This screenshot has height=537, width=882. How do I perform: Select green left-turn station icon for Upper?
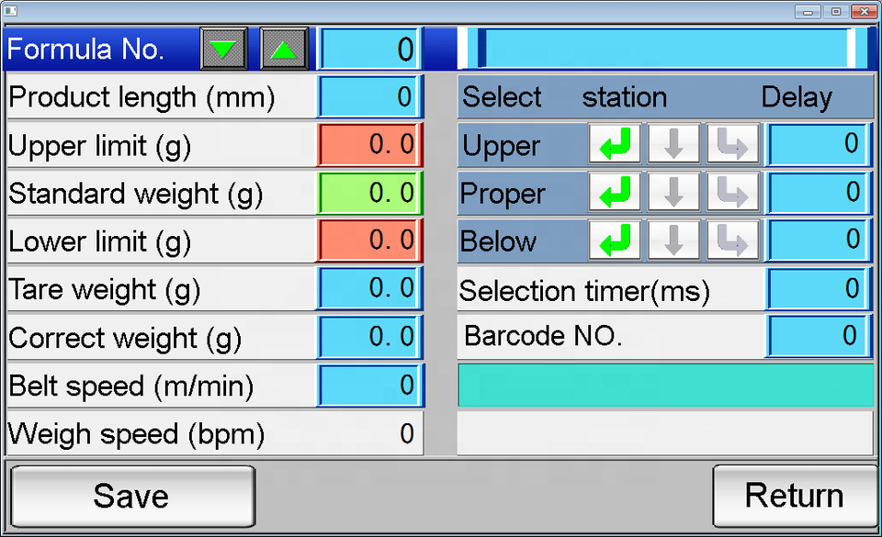[x=615, y=144]
